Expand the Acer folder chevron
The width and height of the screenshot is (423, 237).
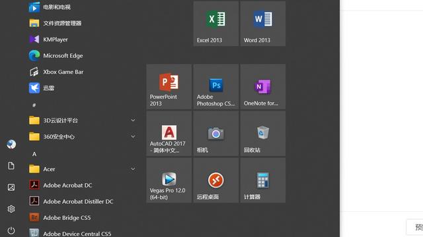(133, 169)
